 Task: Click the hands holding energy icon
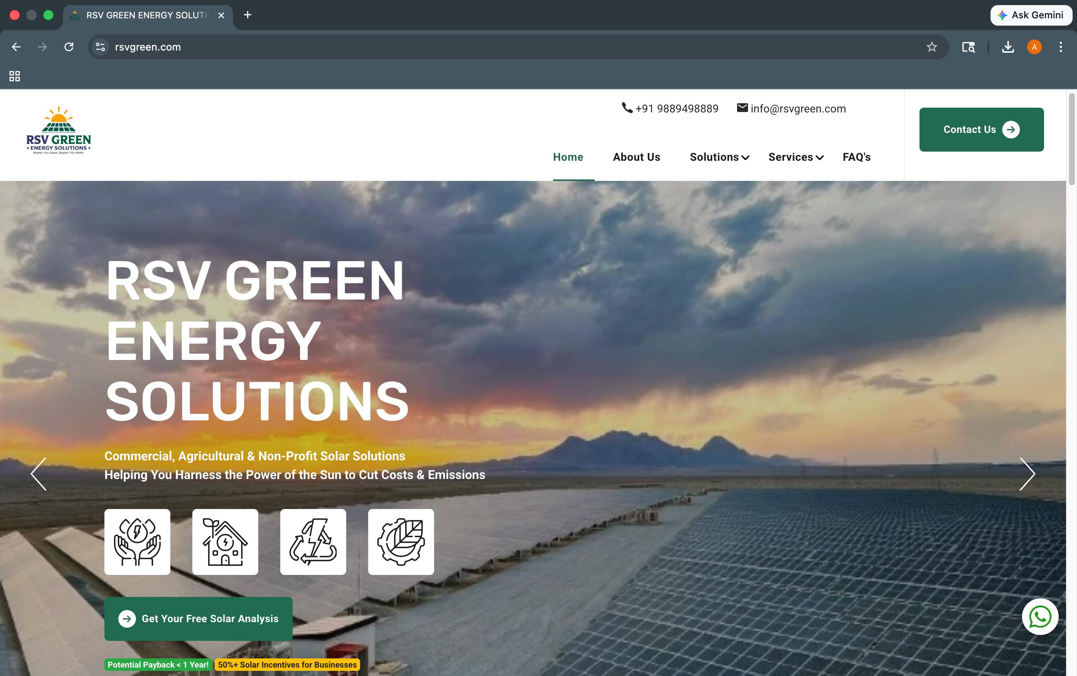(137, 542)
